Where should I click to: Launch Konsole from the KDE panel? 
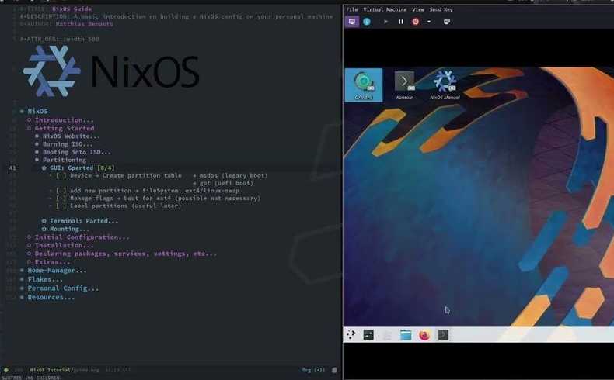pos(443,335)
